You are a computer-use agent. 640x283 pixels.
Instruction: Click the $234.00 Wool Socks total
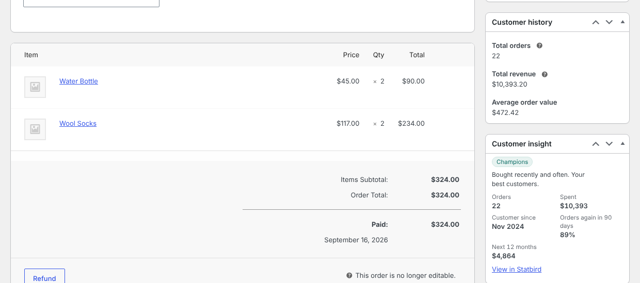point(411,124)
